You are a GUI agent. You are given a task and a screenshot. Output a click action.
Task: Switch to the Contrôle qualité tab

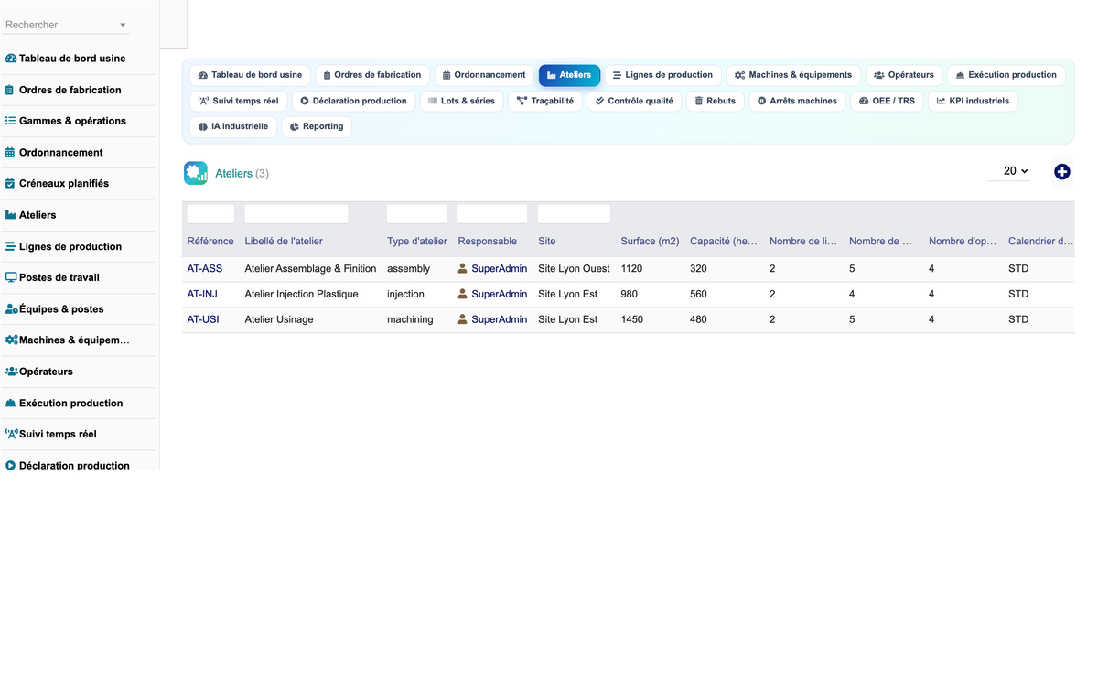[633, 101]
